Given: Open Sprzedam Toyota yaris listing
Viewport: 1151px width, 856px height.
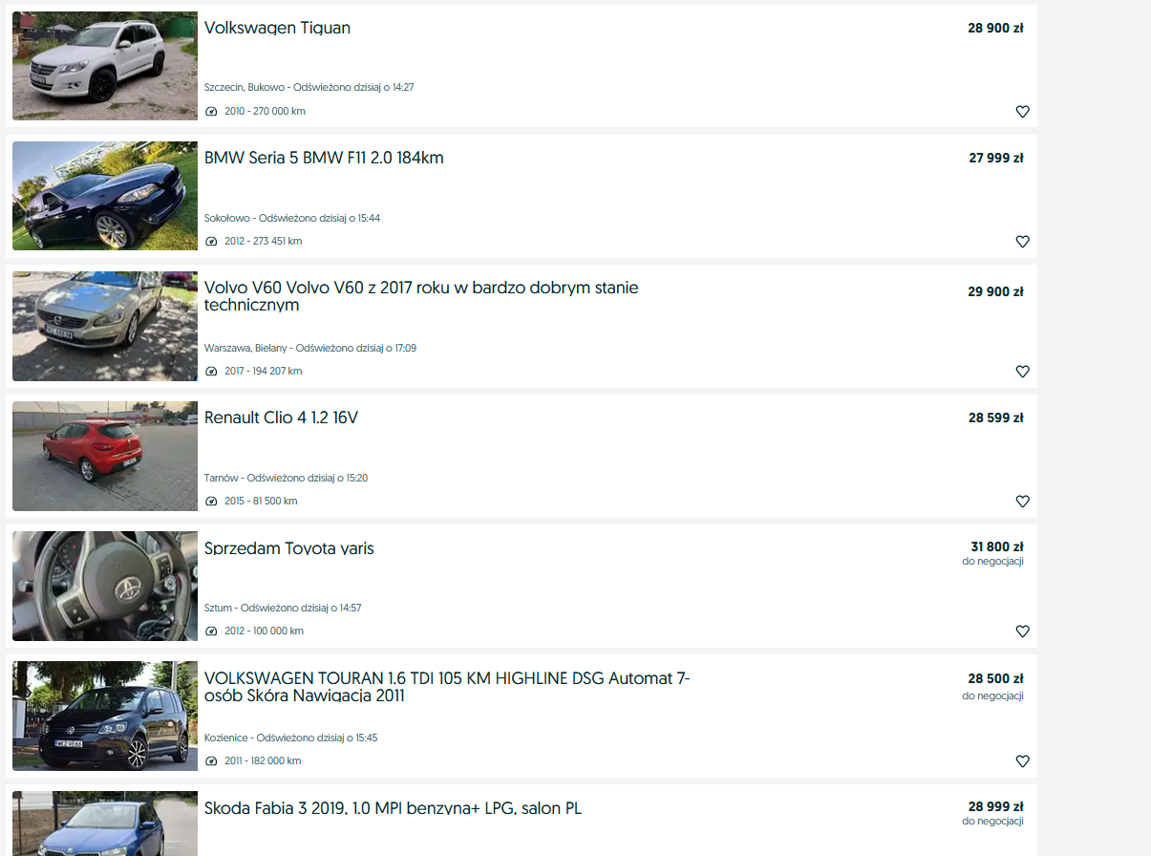Looking at the screenshot, I should coord(289,548).
